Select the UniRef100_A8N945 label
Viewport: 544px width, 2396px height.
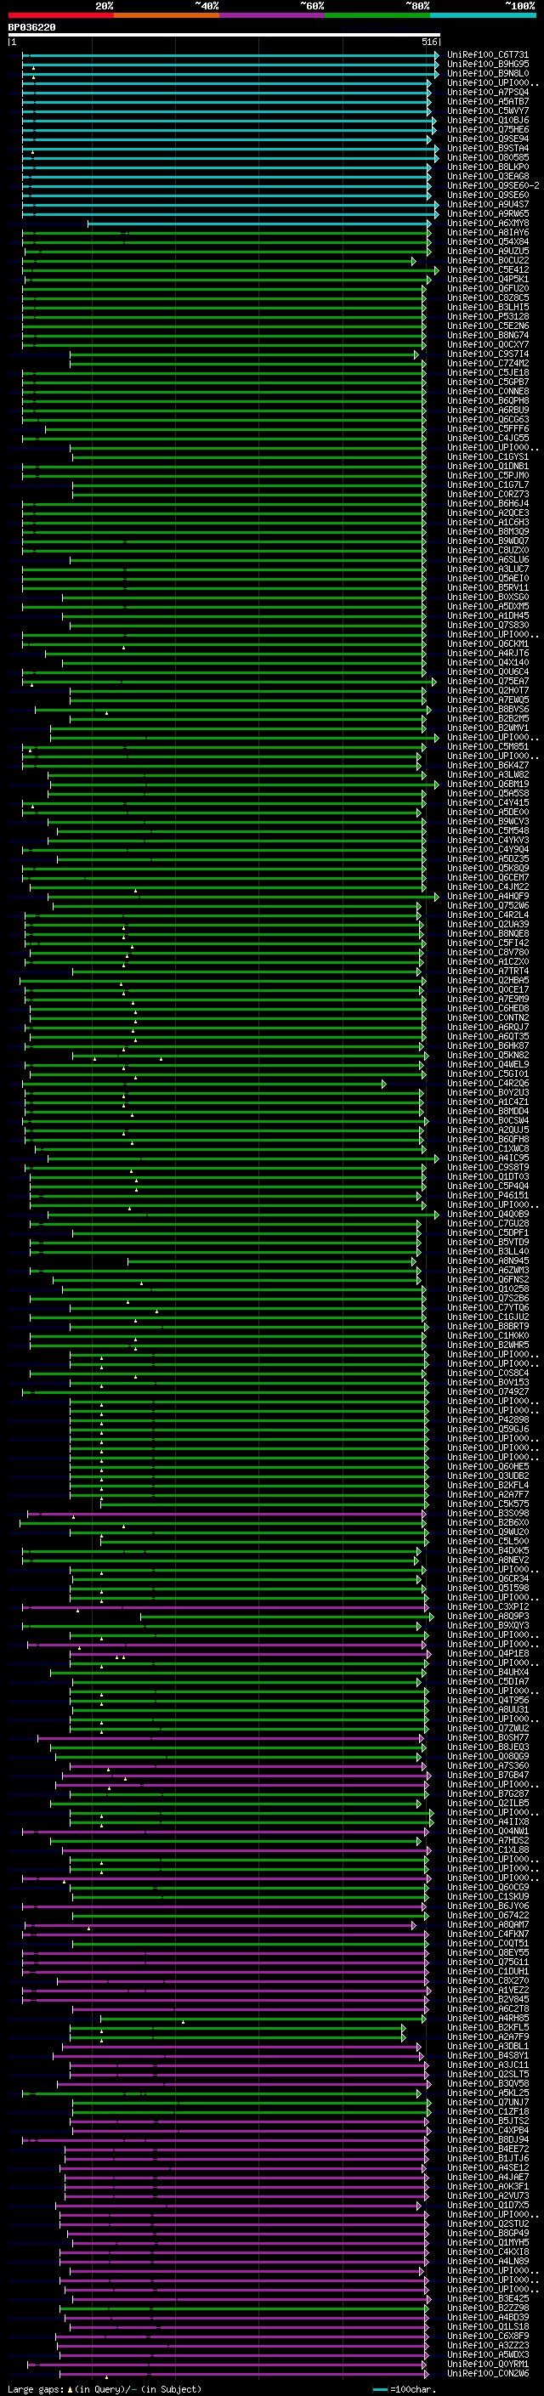[487, 1261]
